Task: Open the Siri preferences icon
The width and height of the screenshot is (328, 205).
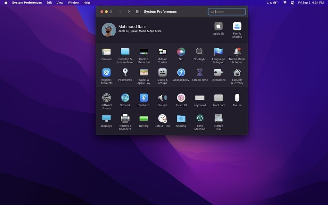Action: 181,52
